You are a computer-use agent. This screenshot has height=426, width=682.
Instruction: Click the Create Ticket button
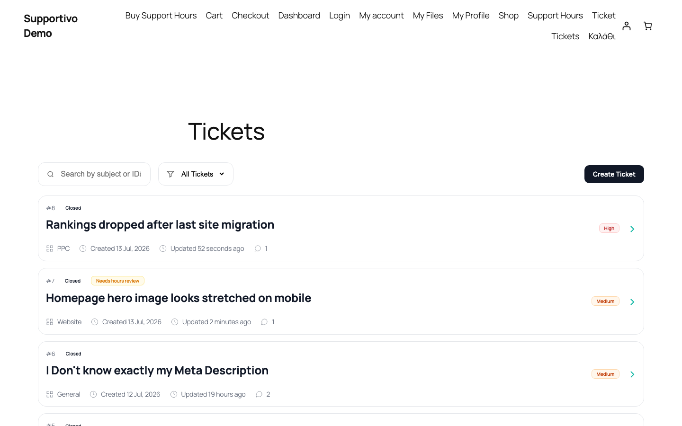click(x=614, y=174)
